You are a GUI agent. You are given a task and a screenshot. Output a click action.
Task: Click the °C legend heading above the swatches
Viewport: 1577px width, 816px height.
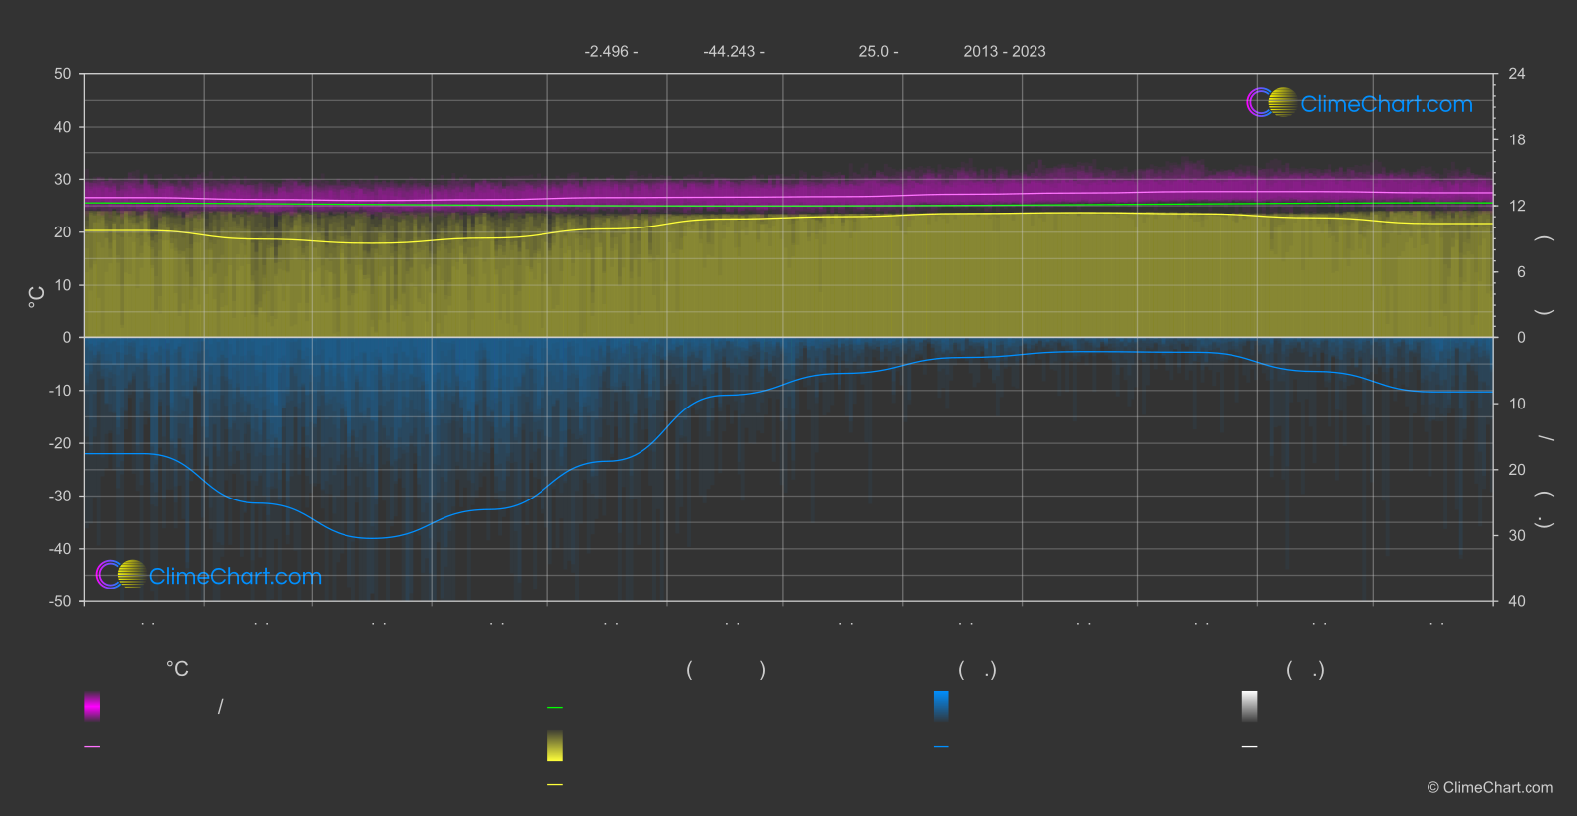(177, 670)
